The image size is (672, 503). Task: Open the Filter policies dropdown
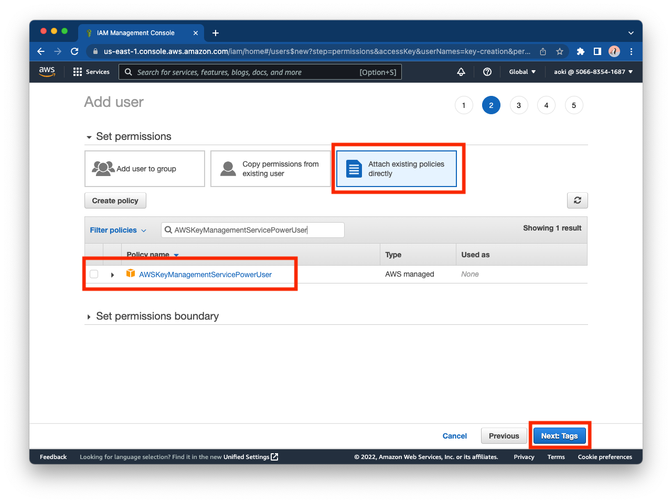pyautogui.click(x=118, y=230)
